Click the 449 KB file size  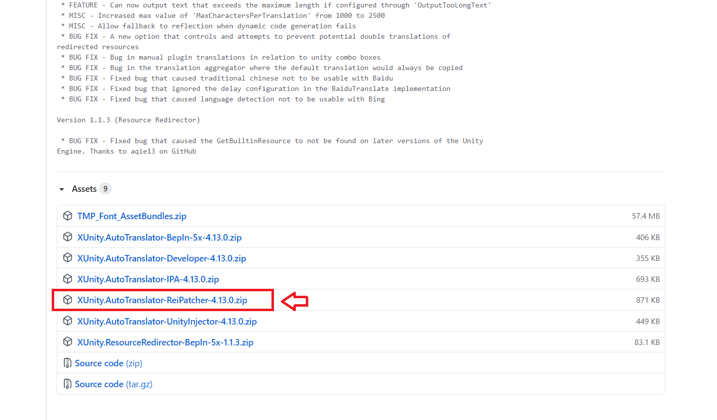click(648, 322)
